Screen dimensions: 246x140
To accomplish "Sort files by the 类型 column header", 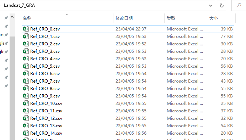I will (x=171, y=18).
